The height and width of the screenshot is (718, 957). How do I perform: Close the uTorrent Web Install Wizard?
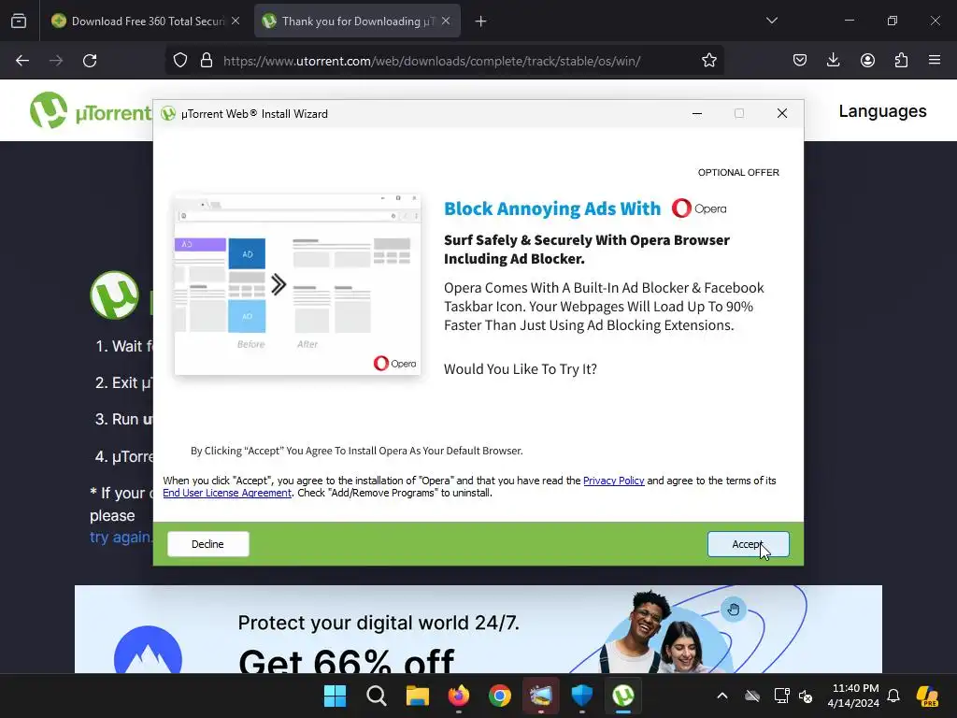tap(782, 113)
